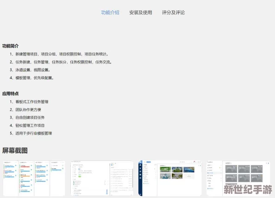Open the gray template cards screenshot thumbnail
275x198 pixels.
click(x=238, y=178)
